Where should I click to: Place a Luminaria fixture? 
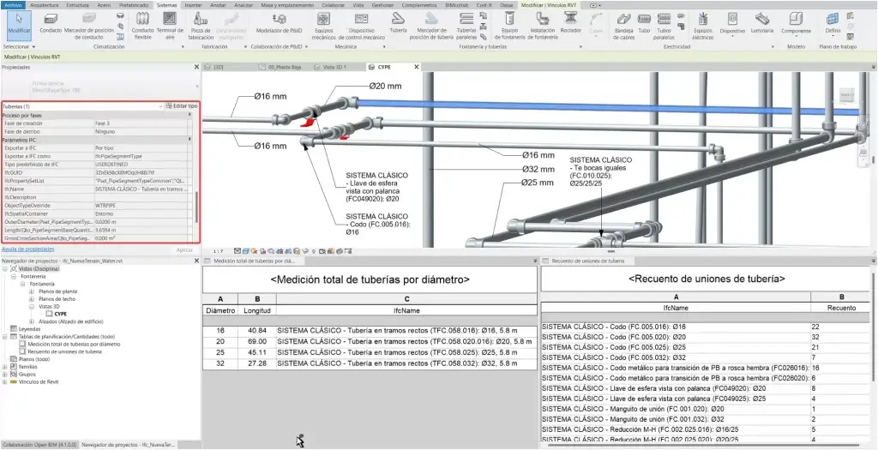[762, 23]
